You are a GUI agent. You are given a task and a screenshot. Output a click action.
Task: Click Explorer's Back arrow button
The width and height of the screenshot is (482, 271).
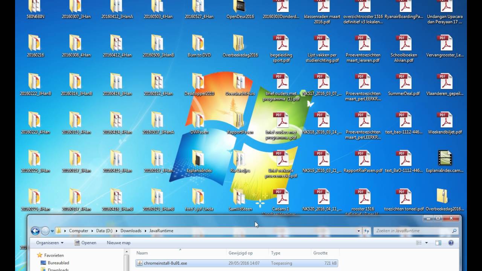click(35, 231)
